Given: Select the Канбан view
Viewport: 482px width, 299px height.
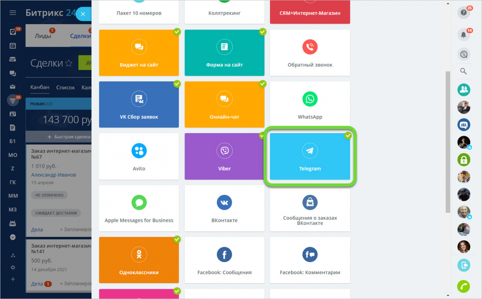Looking at the screenshot, I should [x=40, y=87].
